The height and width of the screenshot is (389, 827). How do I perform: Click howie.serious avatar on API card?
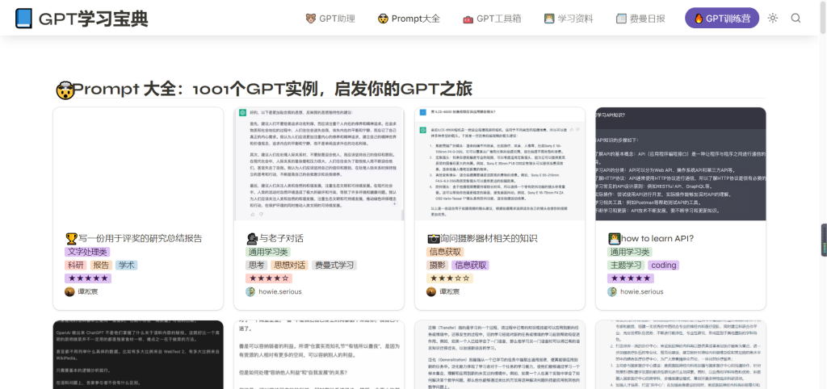[x=612, y=291]
